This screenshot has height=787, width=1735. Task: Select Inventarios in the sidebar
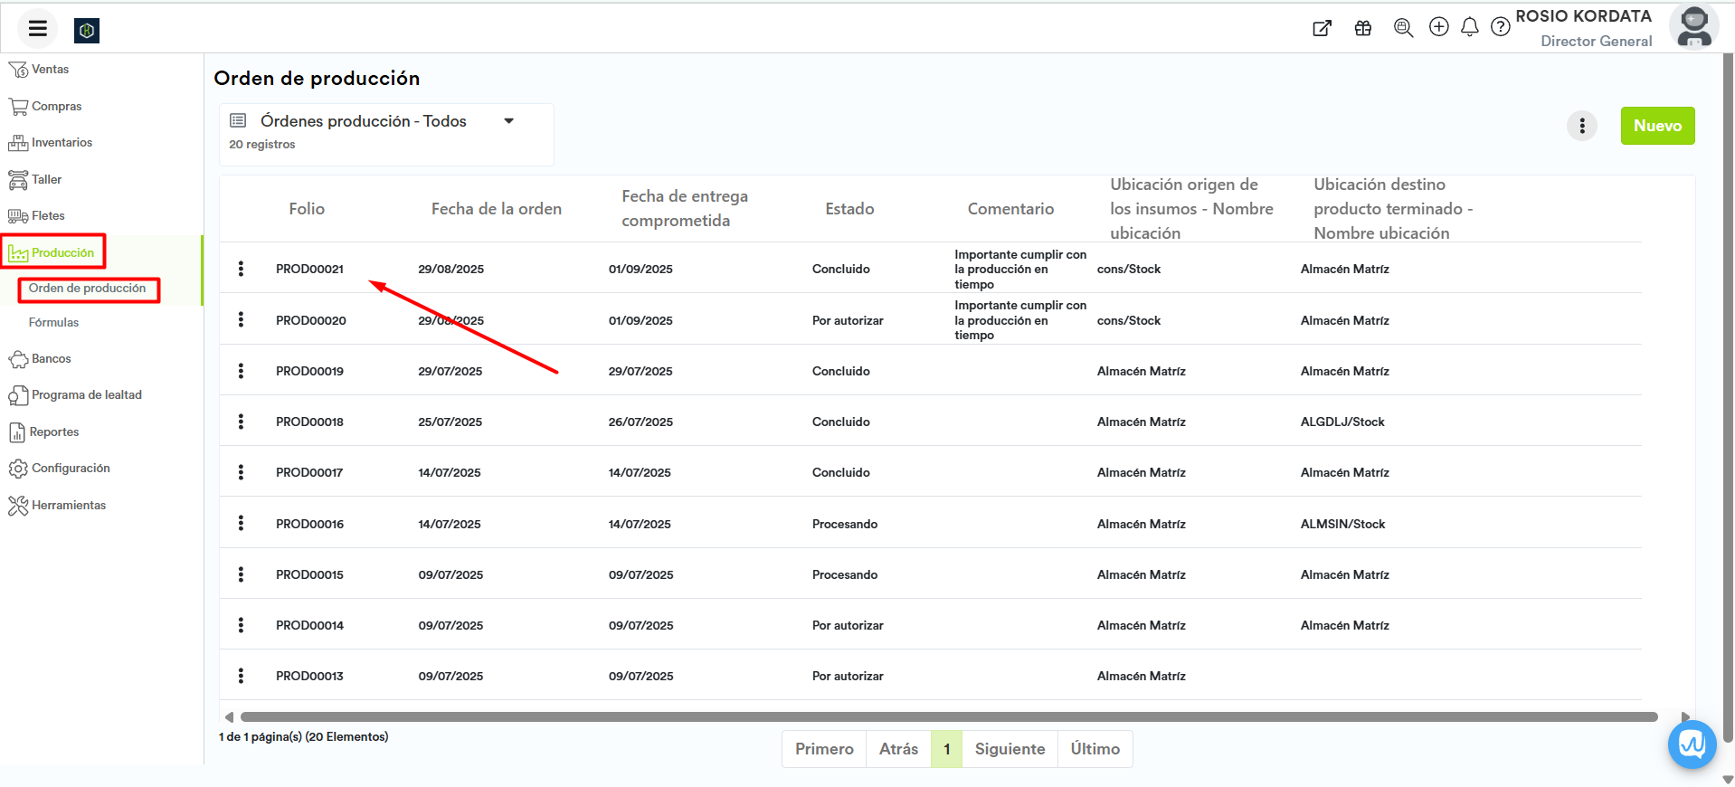coord(62,143)
